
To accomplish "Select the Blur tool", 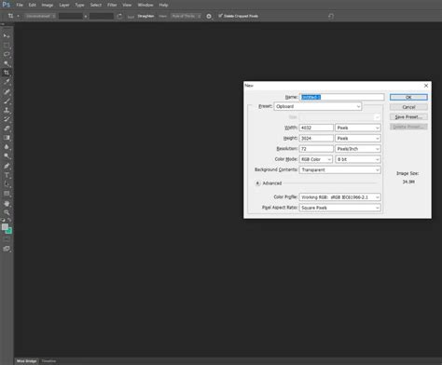I will point(7,147).
